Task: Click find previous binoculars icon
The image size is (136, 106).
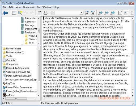Action: pos(93,13)
